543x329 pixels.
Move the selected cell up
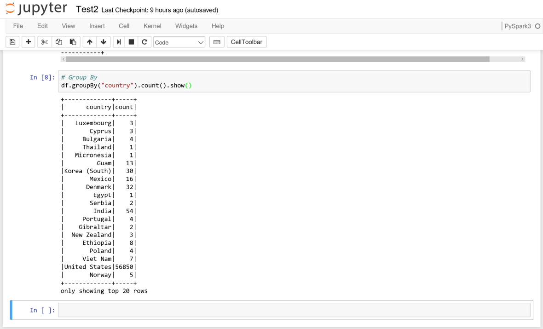click(89, 42)
